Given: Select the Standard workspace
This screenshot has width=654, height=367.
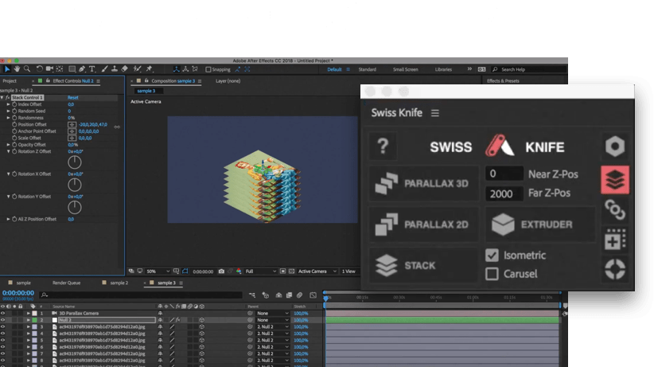Looking at the screenshot, I should coord(368,69).
